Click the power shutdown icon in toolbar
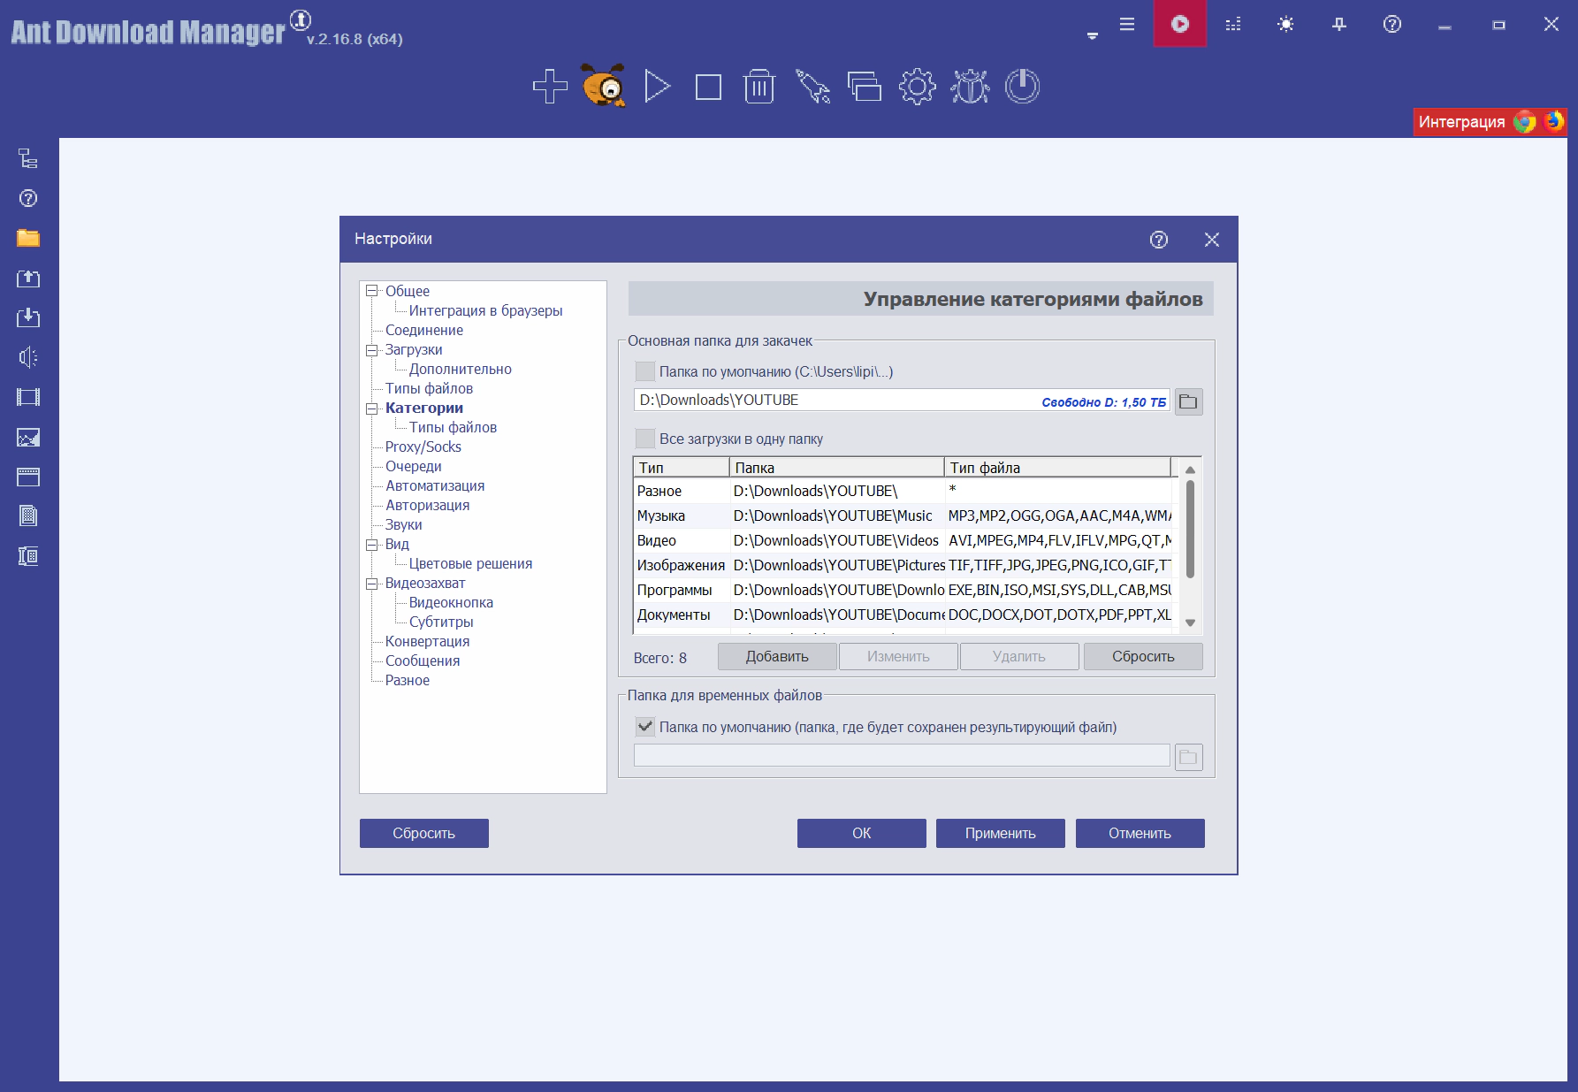This screenshot has height=1092, width=1578. tap(1022, 87)
